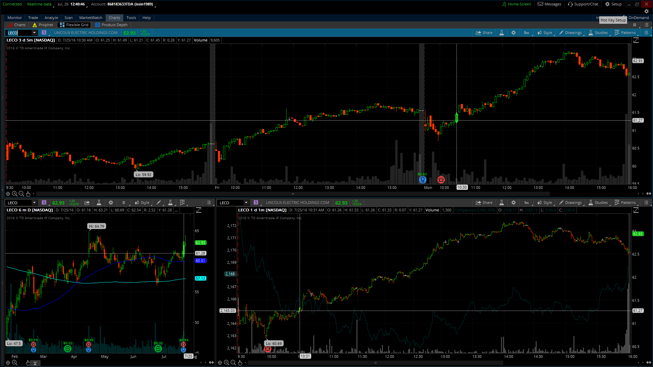
Task: Click zoom in icon under the top chart
Action: point(15,194)
